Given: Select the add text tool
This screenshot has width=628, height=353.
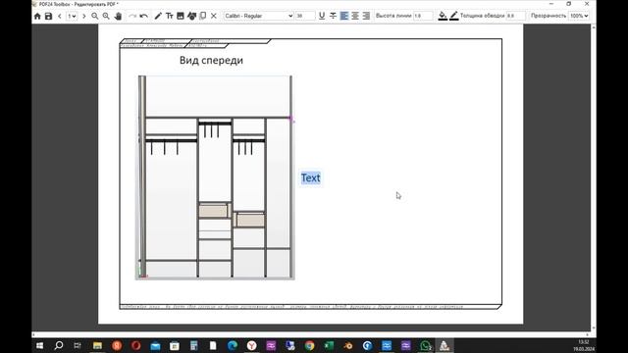Looking at the screenshot, I should tap(170, 16).
